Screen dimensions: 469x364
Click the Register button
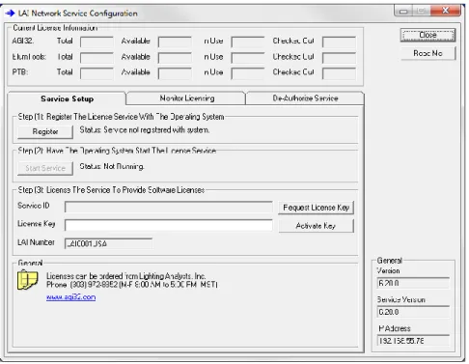click(x=45, y=131)
